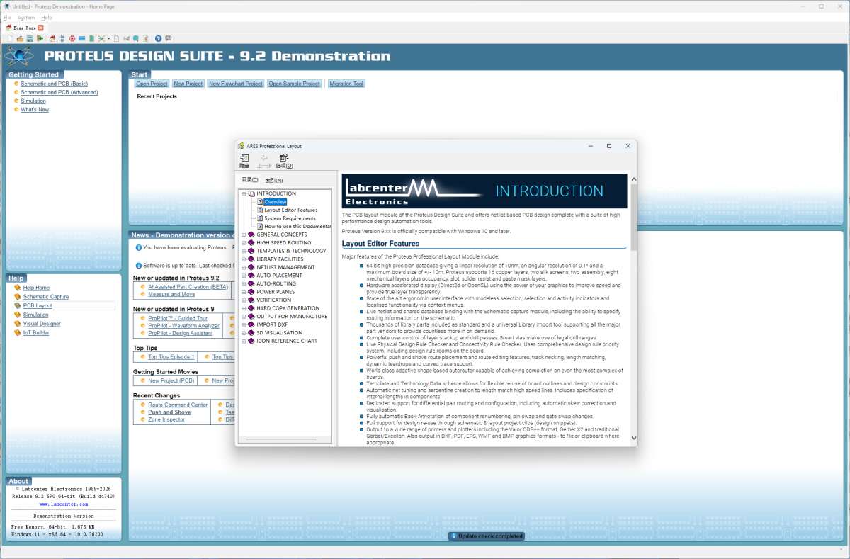Viewport: 850px width, 559px height.
Task: Click the Home Page house toolbar icon
Action: coord(52,38)
